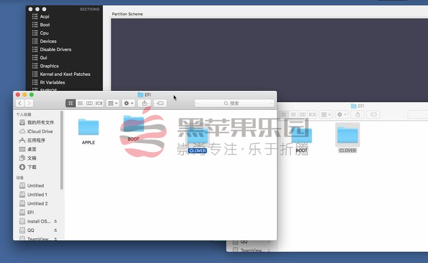Select the Cpu section
Viewport: 428px width, 263px height.
pos(44,33)
